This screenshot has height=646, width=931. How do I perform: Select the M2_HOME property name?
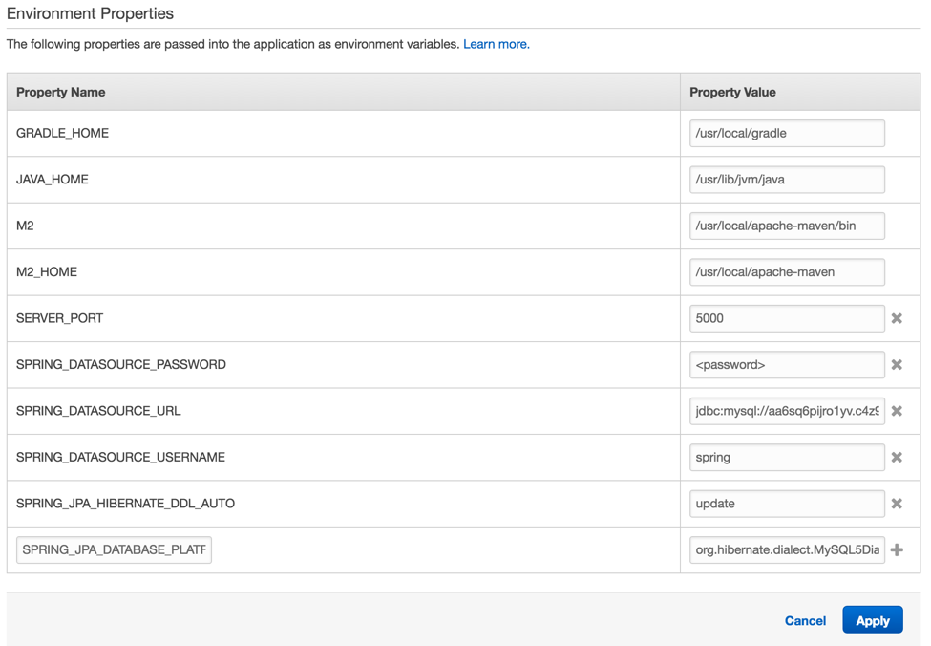(x=47, y=272)
